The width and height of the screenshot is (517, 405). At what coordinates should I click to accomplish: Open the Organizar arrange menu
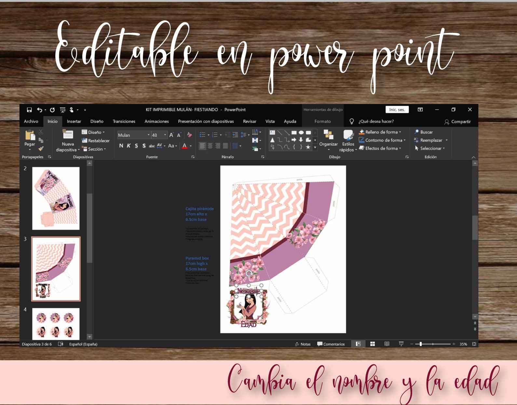(x=328, y=140)
